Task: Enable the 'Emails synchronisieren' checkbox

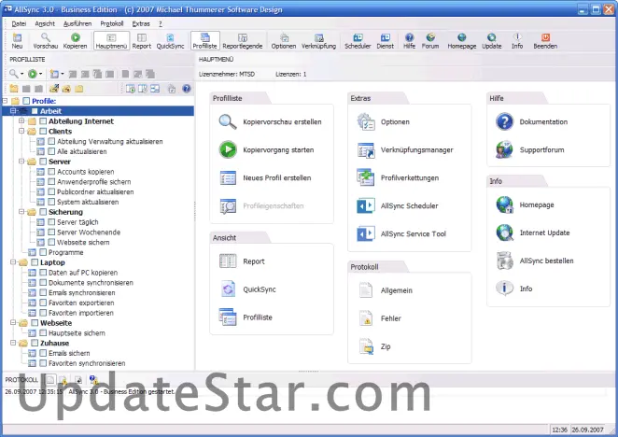Action: [x=43, y=292]
